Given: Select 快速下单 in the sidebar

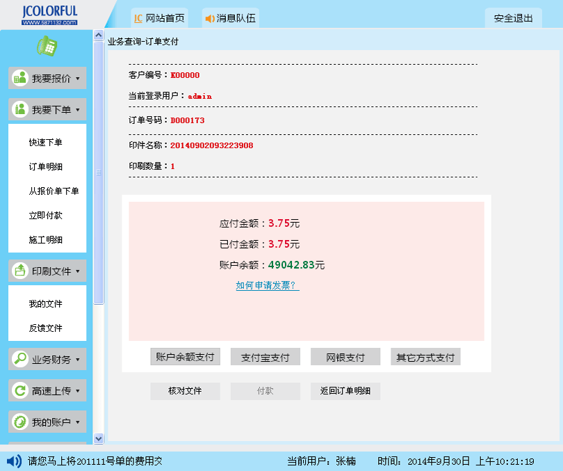Looking at the screenshot, I should pyautogui.click(x=46, y=143).
